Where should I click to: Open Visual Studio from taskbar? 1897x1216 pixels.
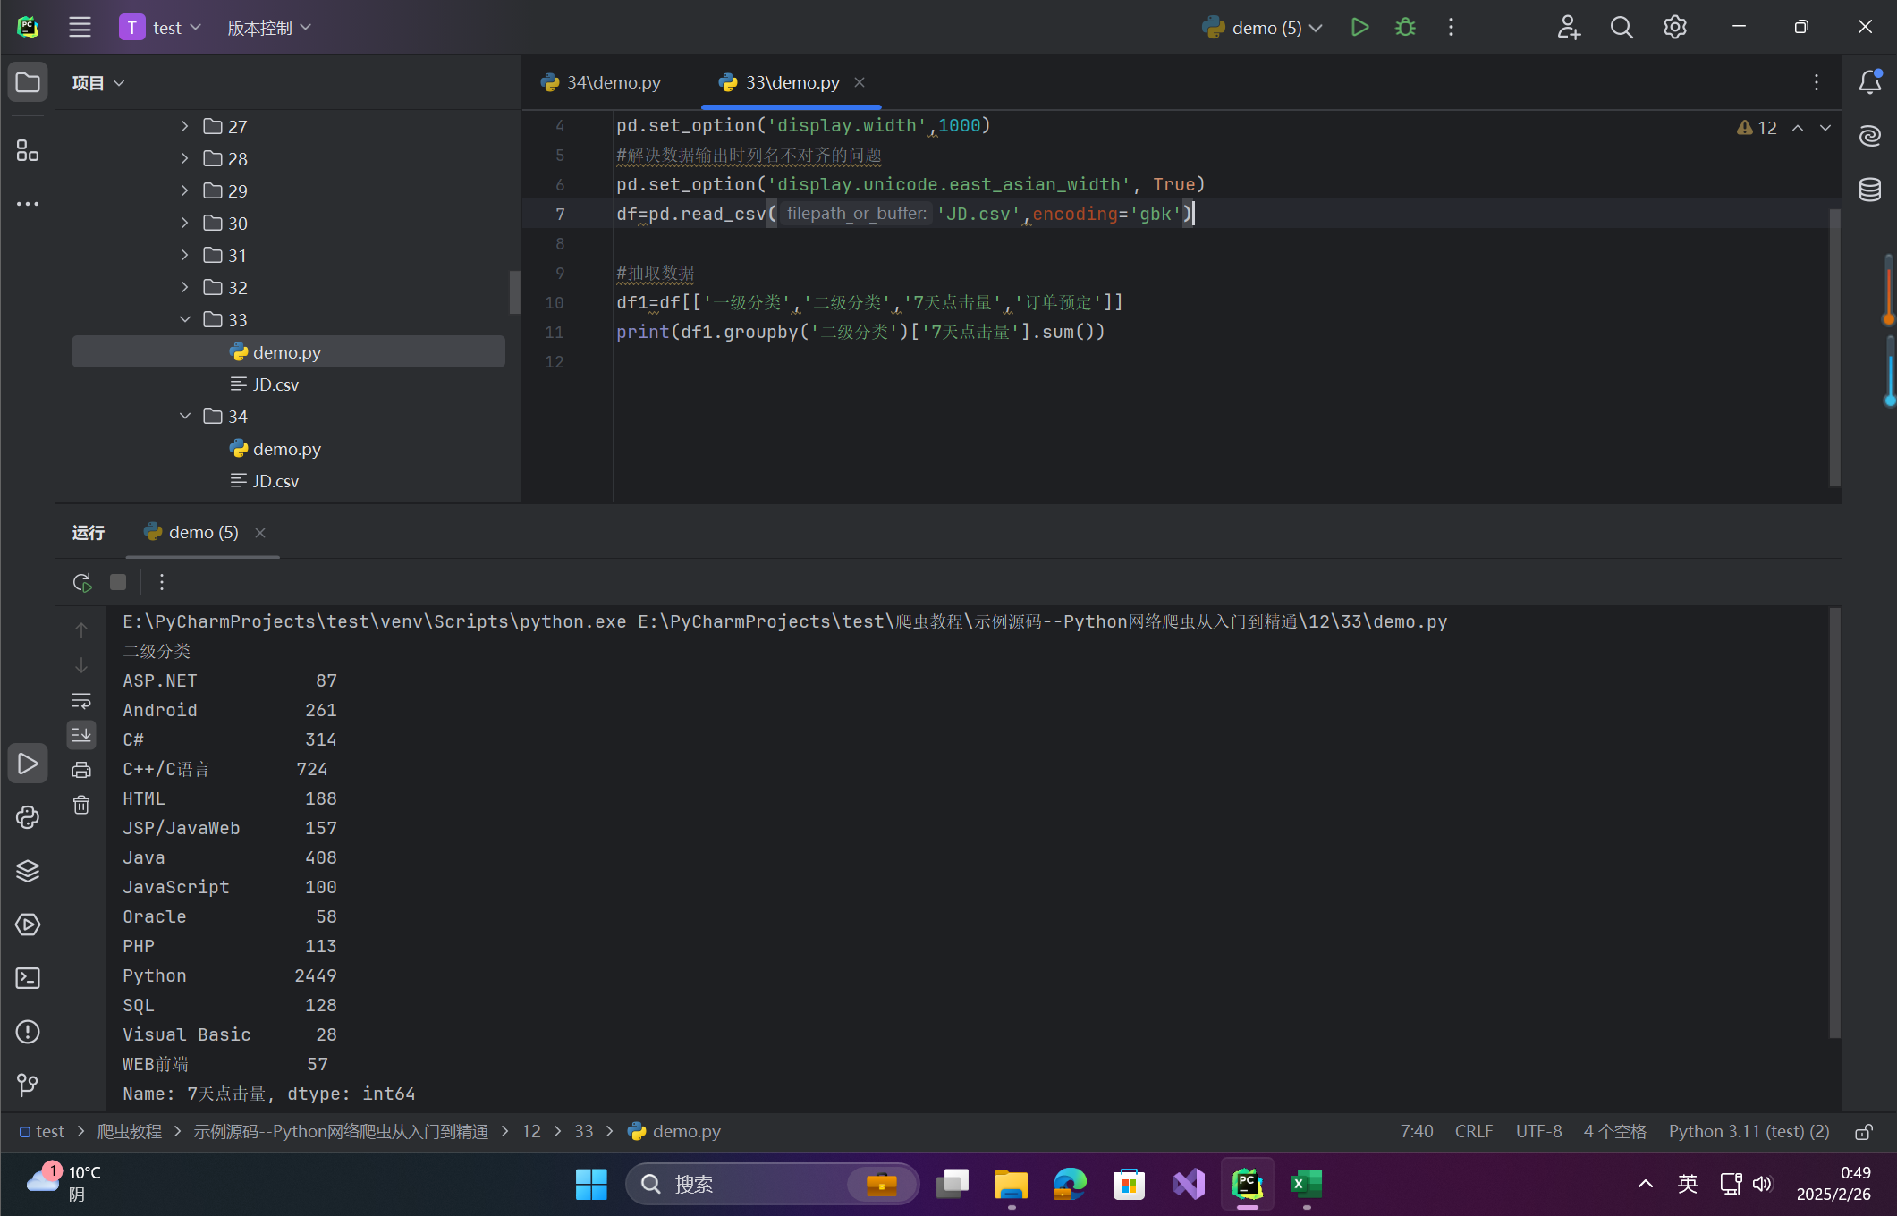1188,1184
